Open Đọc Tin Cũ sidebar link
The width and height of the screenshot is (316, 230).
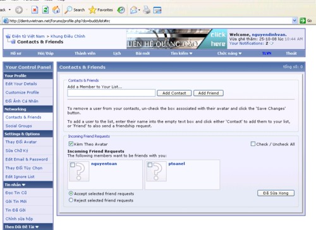[x=16, y=193]
